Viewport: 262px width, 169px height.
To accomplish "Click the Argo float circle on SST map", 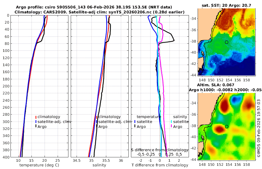I will (x=226, y=42).
